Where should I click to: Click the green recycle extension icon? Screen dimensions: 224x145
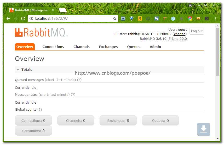click(148, 18)
